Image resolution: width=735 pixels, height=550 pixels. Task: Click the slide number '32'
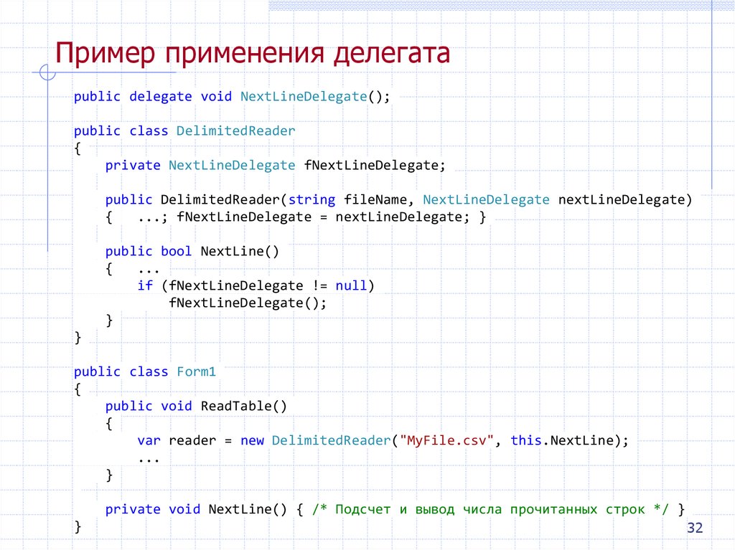695,528
